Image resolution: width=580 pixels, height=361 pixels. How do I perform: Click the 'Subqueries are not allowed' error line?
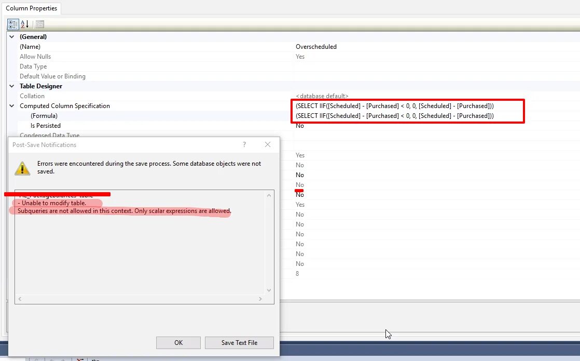click(x=125, y=211)
